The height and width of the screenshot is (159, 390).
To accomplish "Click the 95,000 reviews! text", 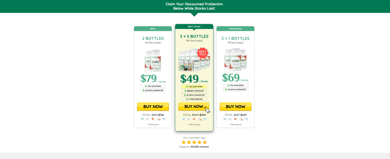I will pos(200,146).
